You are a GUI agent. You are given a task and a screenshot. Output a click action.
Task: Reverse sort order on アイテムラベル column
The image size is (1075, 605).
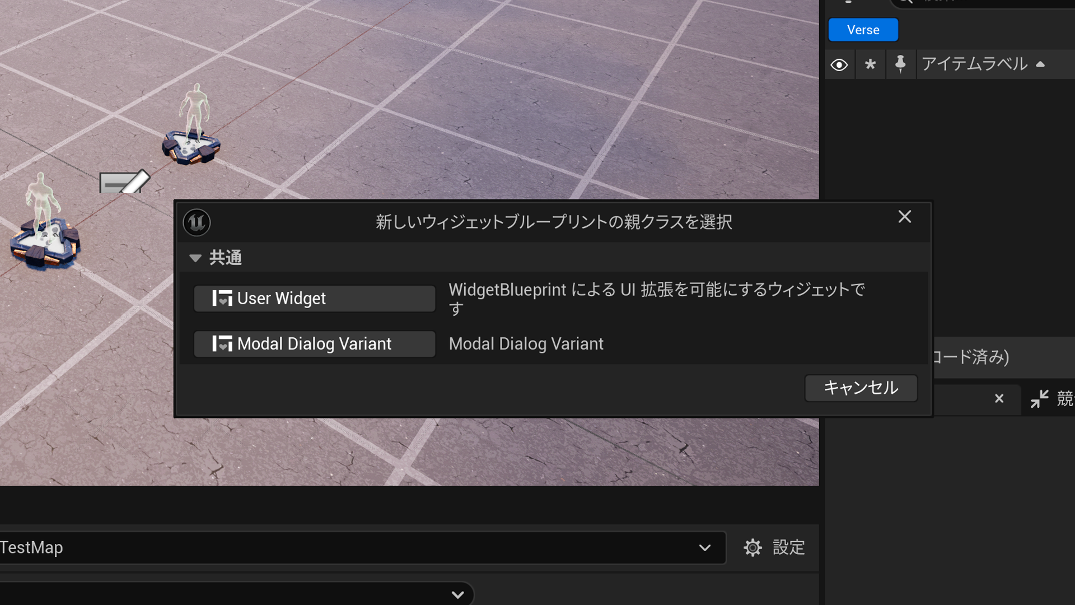pos(1041,64)
